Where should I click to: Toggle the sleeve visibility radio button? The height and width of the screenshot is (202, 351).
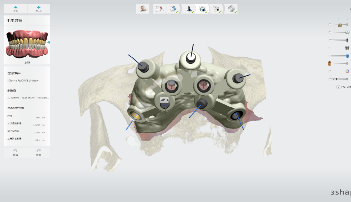pyautogui.click(x=330, y=48)
